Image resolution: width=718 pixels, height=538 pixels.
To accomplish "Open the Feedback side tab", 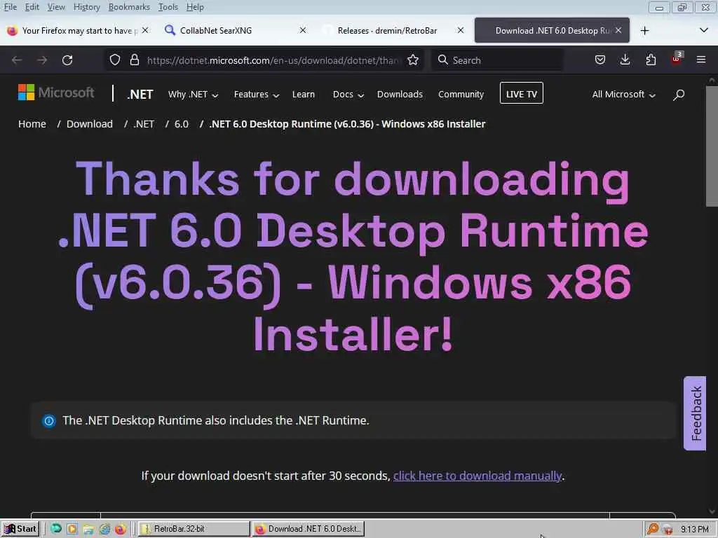I will [x=695, y=413].
